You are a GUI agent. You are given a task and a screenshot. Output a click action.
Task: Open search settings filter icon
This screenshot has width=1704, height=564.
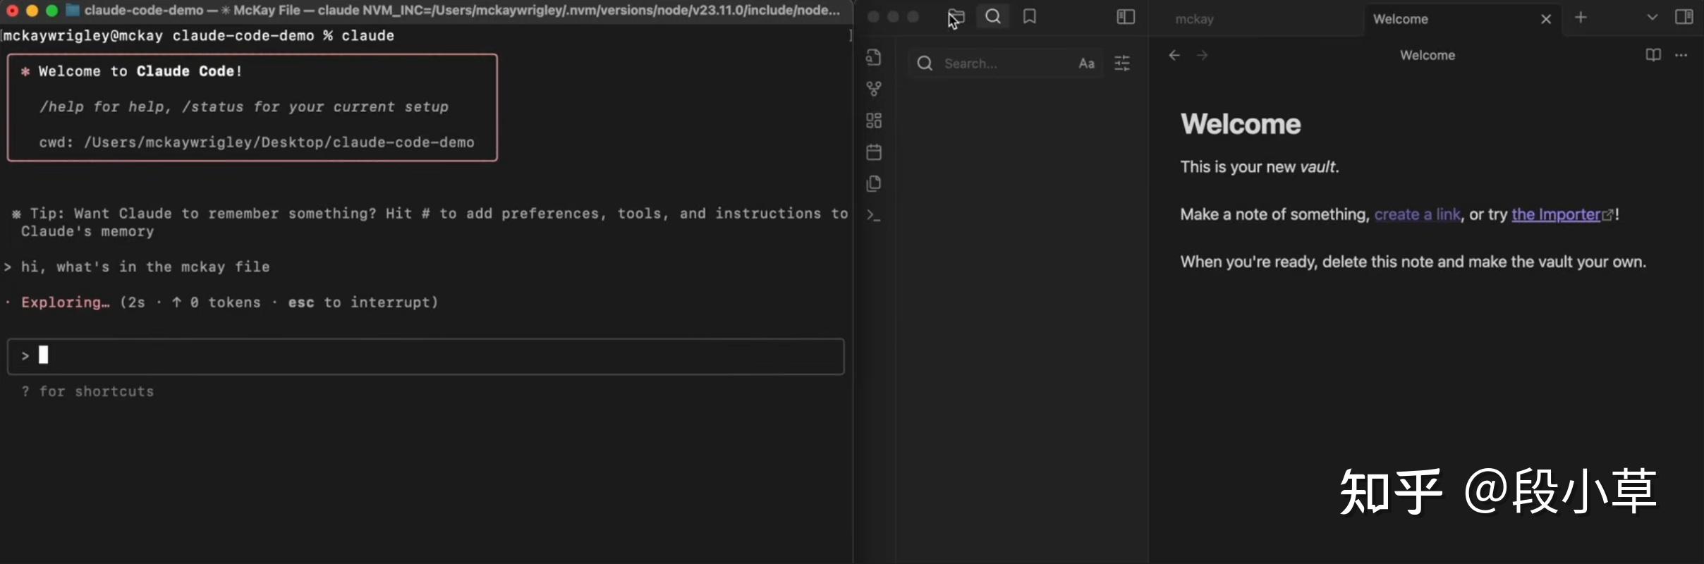(1122, 63)
